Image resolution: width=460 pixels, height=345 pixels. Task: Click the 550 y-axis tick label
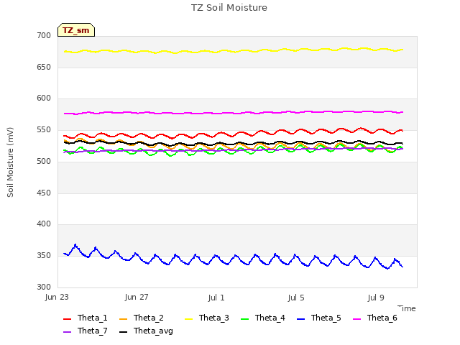pyautogui.click(x=44, y=129)
